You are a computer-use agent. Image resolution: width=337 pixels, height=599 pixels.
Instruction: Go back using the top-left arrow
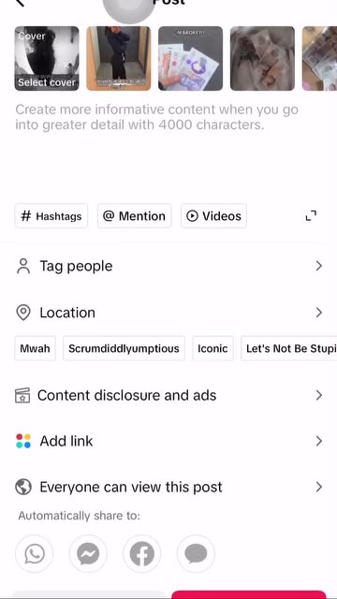20,2
